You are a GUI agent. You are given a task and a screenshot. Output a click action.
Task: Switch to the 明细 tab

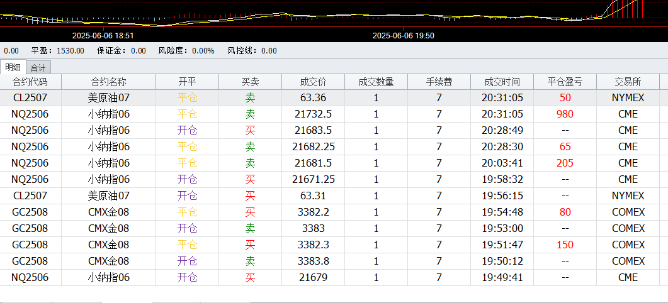tap(13, 67)
